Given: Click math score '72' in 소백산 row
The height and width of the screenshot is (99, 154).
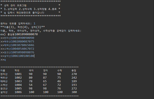Looking at the screenshot, I should (59, 85).
